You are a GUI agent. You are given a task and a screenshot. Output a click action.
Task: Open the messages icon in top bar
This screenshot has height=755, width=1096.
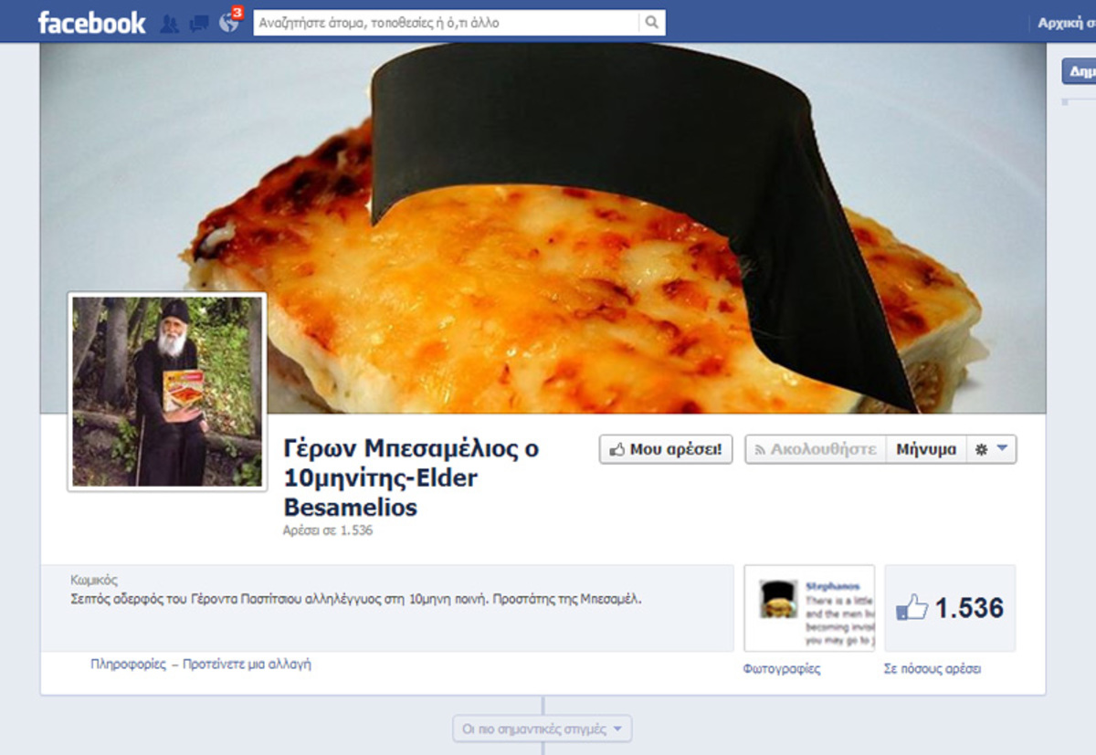pyautogui.click(x=198, y=24)
